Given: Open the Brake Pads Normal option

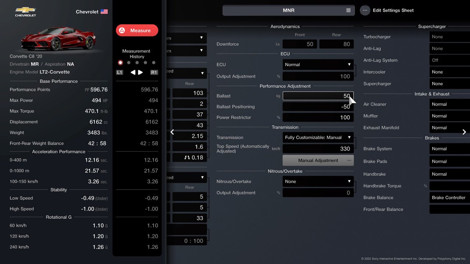Looking at the screenshot, I should (450, 161).
